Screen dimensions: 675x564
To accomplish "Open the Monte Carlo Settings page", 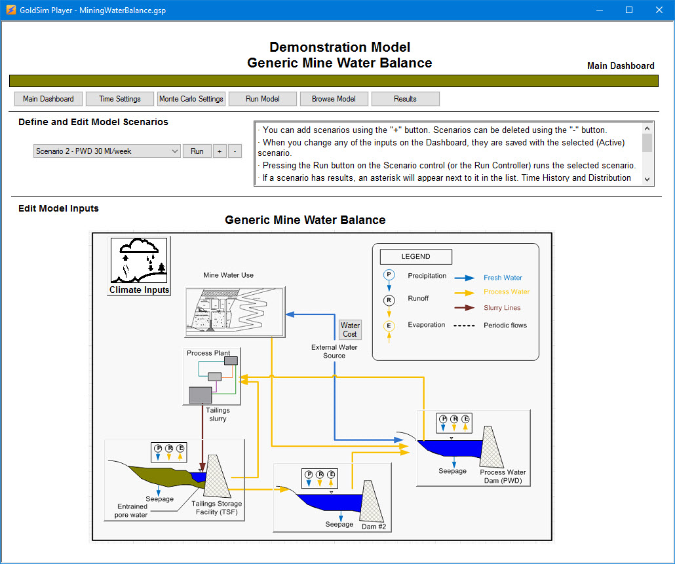I will pos(191,98).
